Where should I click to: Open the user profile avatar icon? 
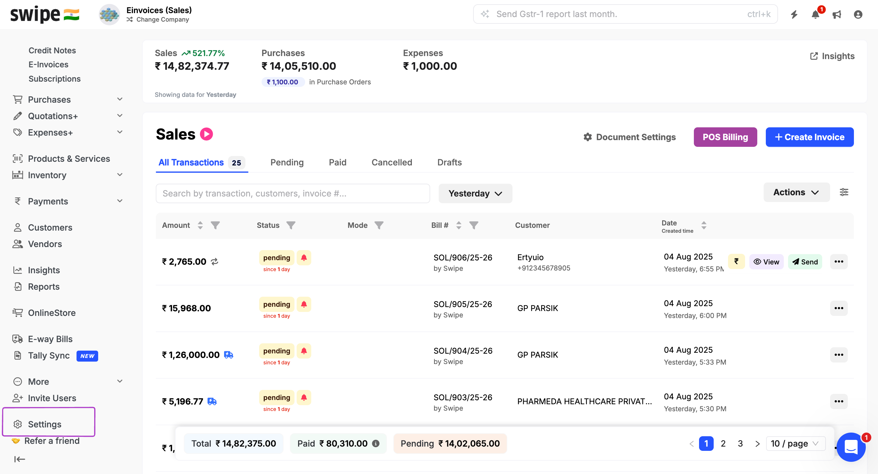[858, 14]
